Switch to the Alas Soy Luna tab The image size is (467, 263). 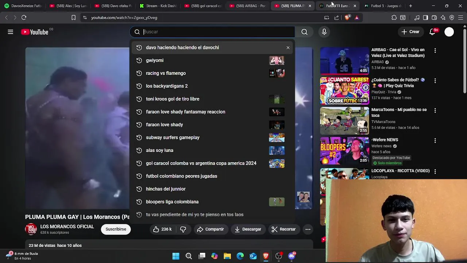[x=68, y=6]
